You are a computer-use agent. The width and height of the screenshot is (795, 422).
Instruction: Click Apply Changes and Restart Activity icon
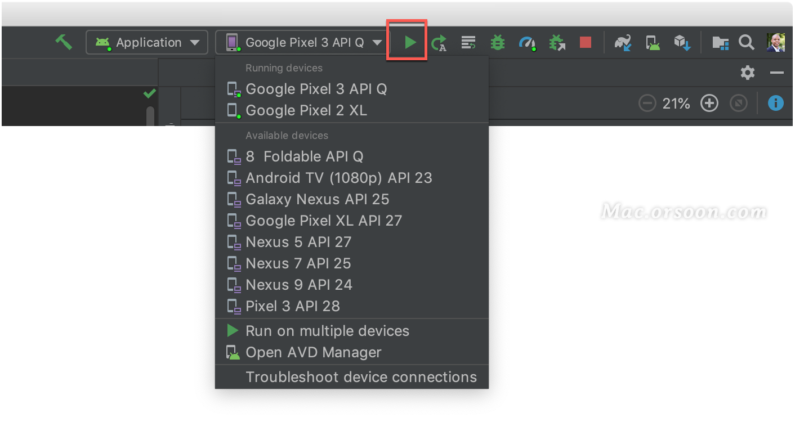(x=439, y=43)
